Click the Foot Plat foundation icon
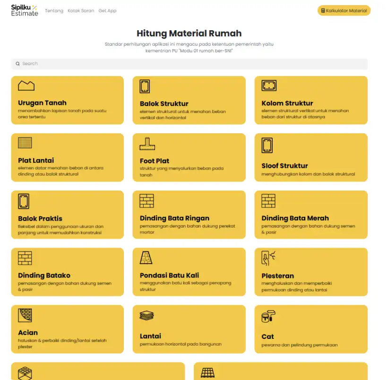This screenshot has height=380, width=387. pyautogui.click(x=147, y=144)
